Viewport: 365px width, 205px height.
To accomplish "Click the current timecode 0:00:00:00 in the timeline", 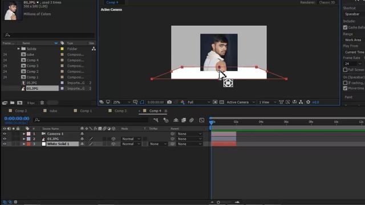I will [x=17, y=118].
